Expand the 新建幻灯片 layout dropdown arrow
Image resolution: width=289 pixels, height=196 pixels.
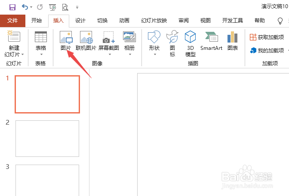click(23, 54)
